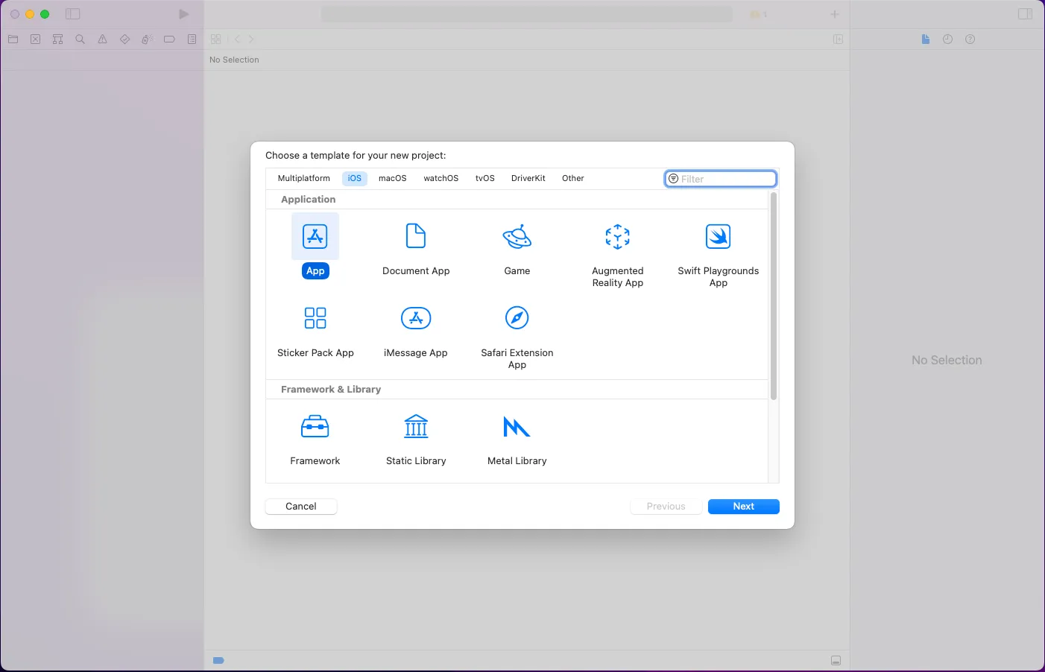This screenshot has width=1045, height=672.
Task: Select the App template icon
Action: point(315,237)
